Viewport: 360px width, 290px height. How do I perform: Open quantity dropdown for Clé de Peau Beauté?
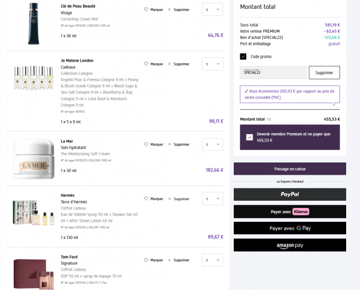212,9
